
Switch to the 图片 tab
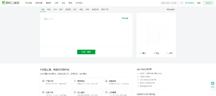pos(61,9)
